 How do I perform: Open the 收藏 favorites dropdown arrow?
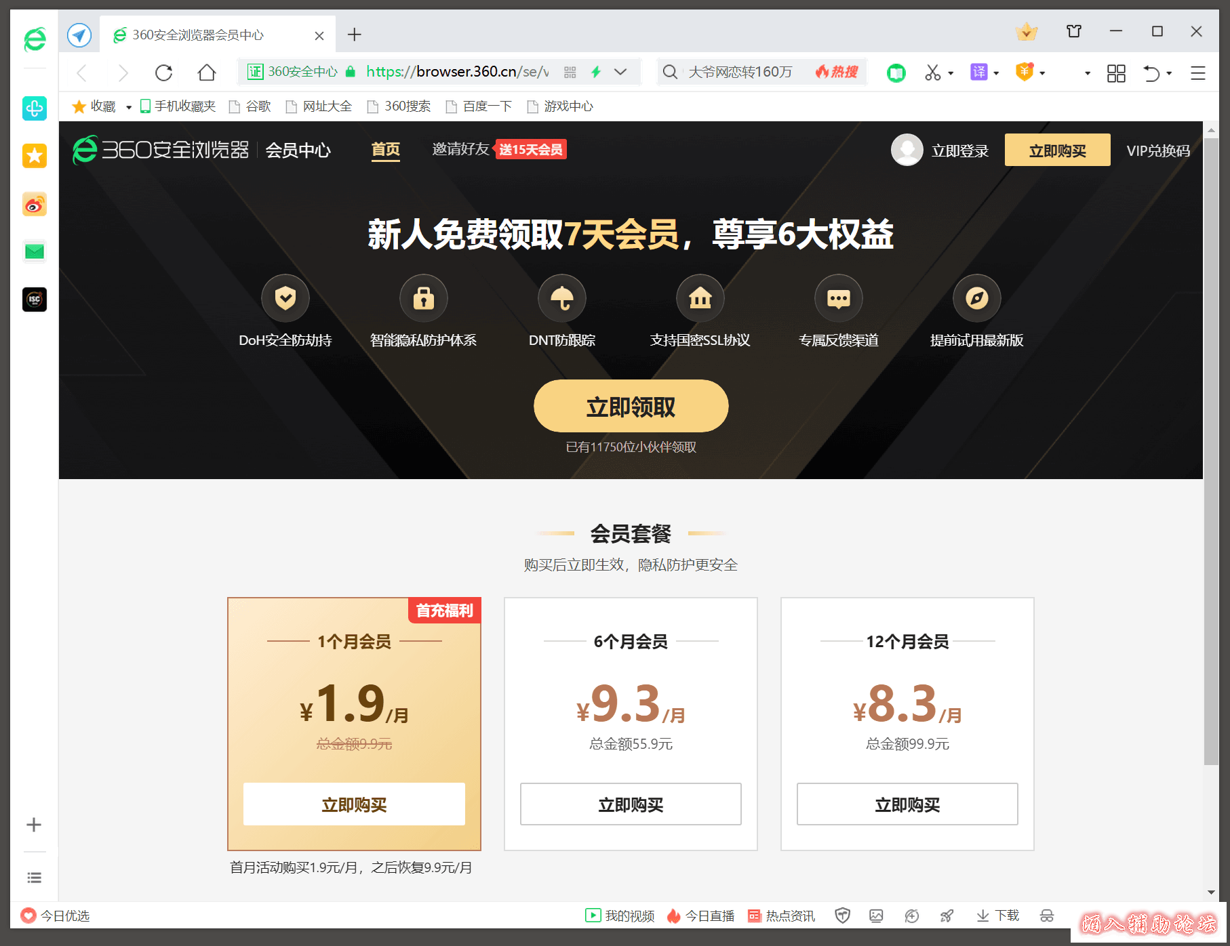point(129,107)
